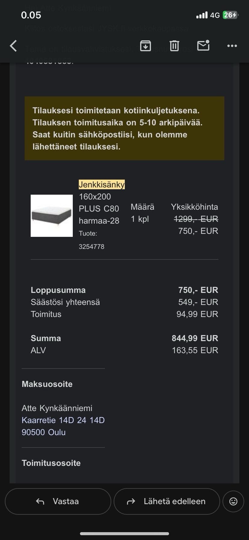Tap the product number 3254778
The image size is (249, 540).
(91, 246)
